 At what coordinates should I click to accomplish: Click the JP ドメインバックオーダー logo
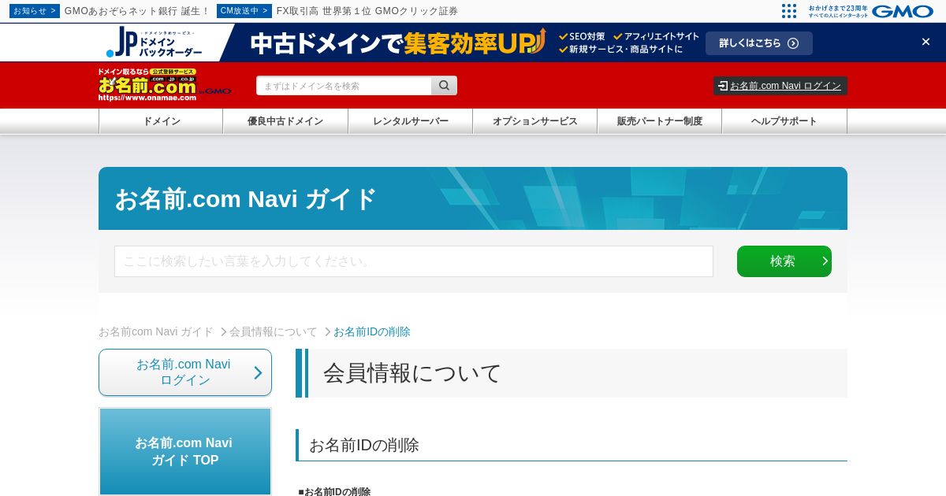click(154, 43)
